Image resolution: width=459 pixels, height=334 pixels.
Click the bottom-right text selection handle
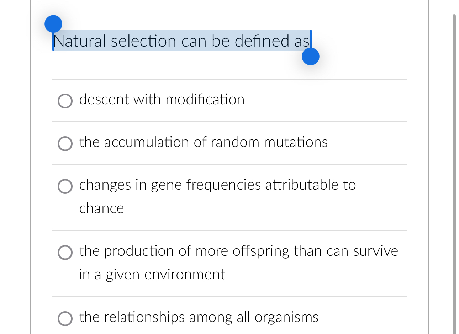coord(310,56)
